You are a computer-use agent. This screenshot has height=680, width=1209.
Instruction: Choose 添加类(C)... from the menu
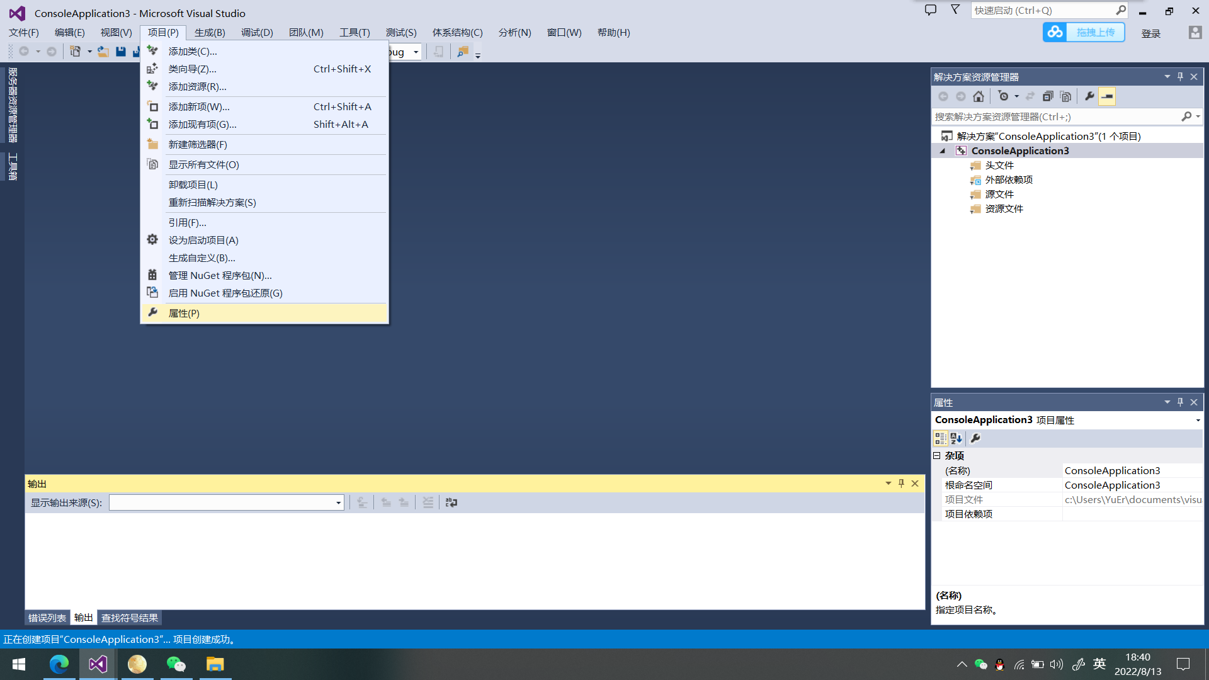pos(264,51)
